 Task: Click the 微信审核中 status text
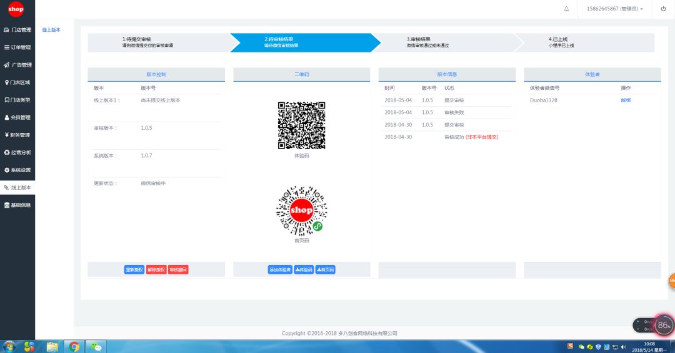point(153,183)
